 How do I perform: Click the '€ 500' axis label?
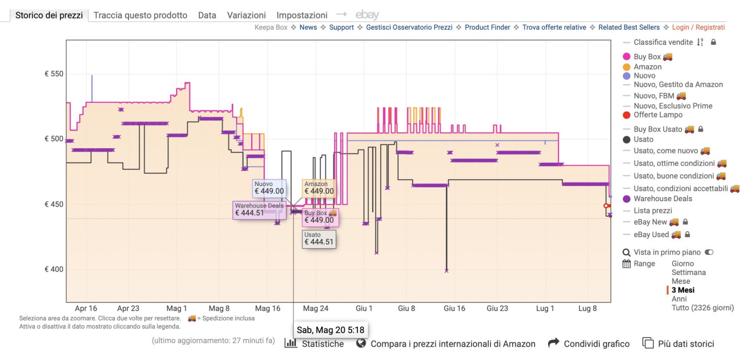coord(53,139)
